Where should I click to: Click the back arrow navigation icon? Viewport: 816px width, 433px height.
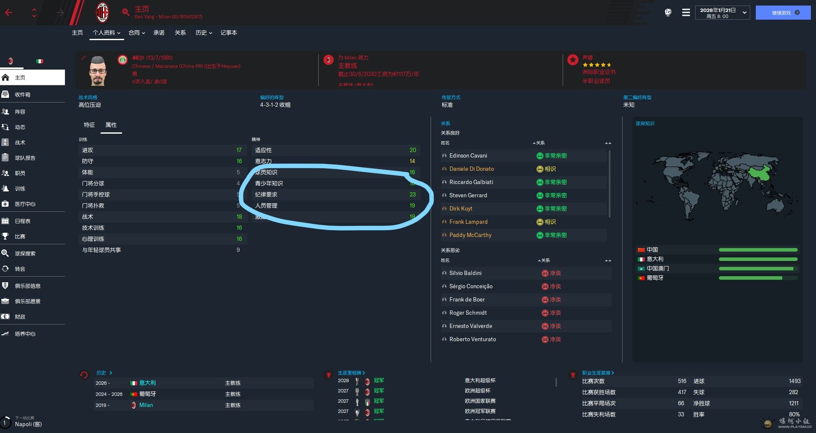click(x=9, y=13)
